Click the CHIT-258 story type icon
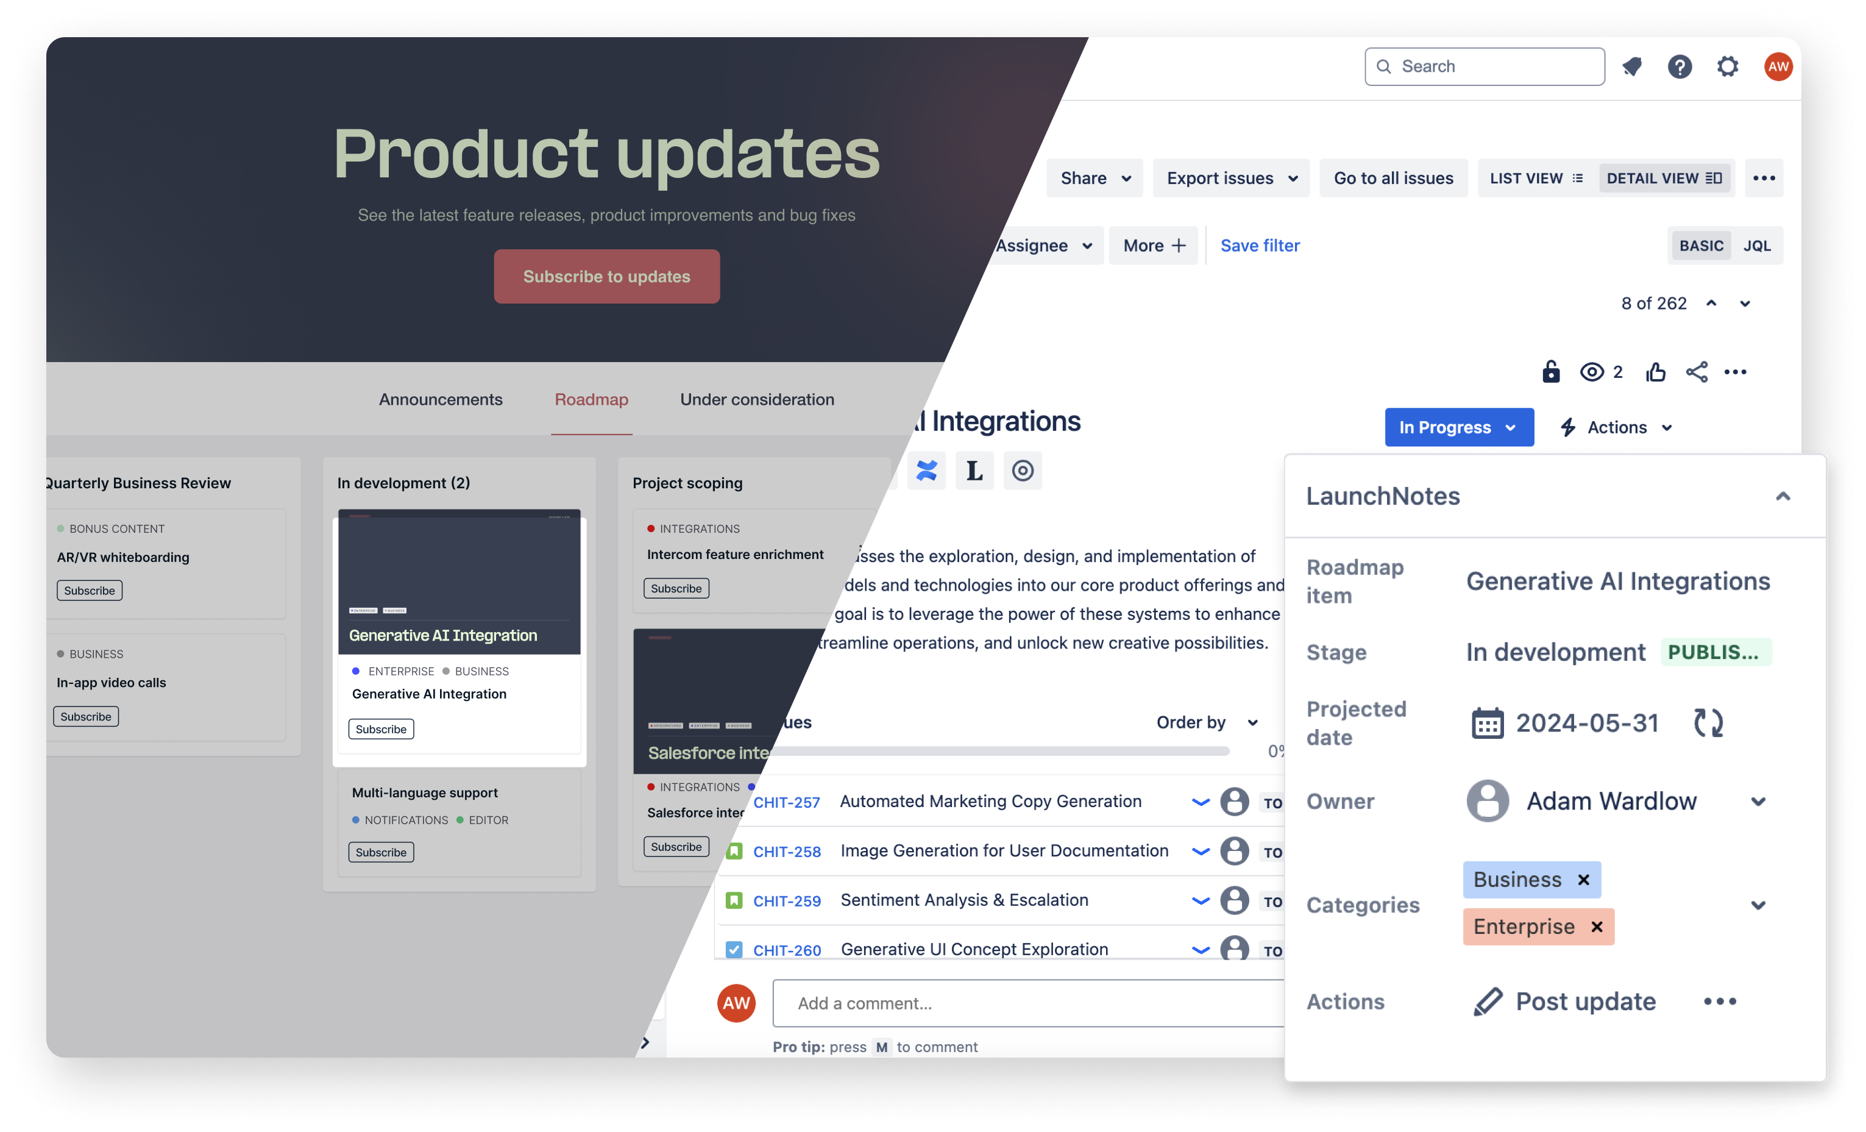Viewport: 1866px width, 1132px height. point(734,851)
